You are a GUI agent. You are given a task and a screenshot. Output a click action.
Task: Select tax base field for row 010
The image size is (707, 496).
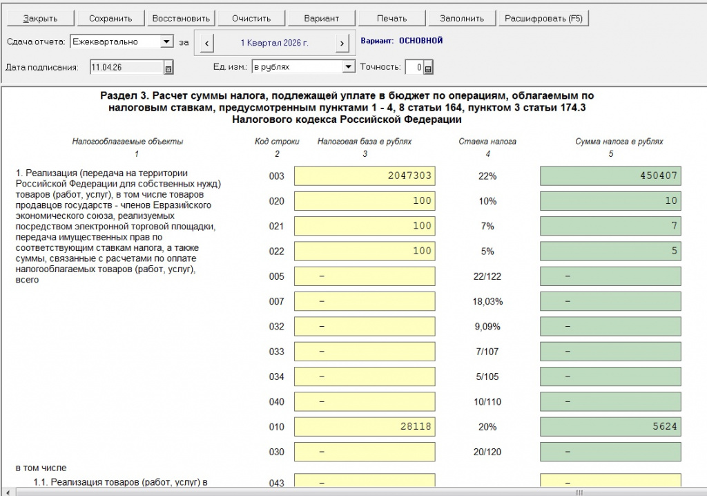tap(365, 427)
